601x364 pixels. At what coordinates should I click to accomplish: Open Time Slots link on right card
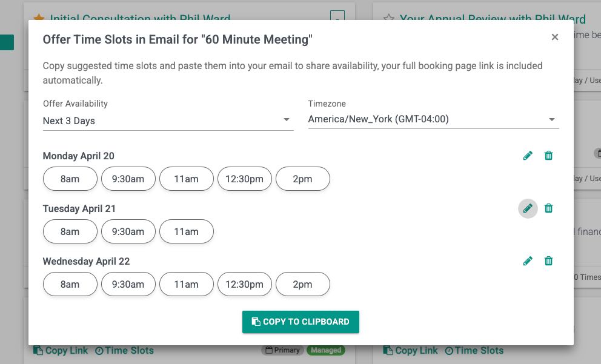(474, 350)
